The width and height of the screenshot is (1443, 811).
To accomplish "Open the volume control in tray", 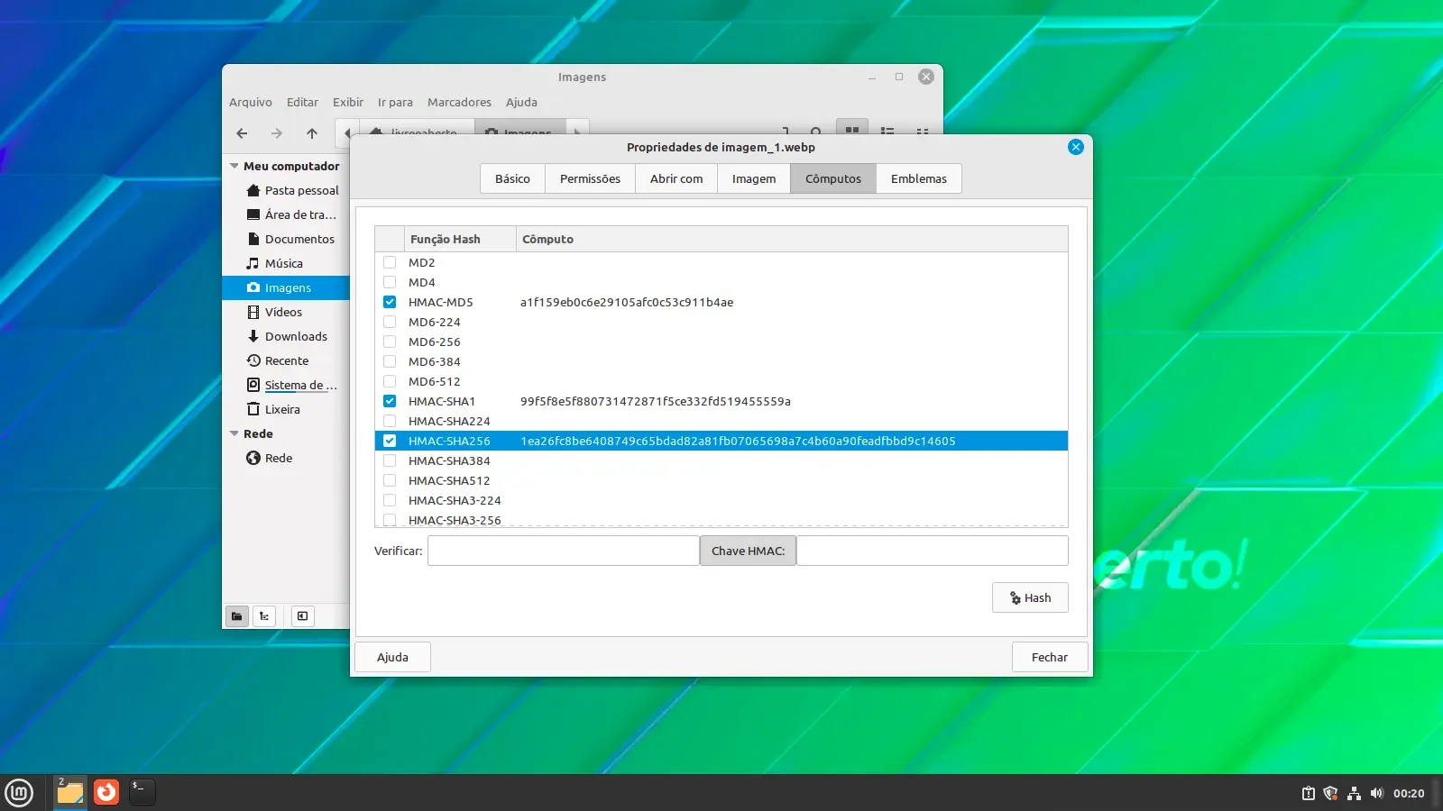I will click(1376, 793).
